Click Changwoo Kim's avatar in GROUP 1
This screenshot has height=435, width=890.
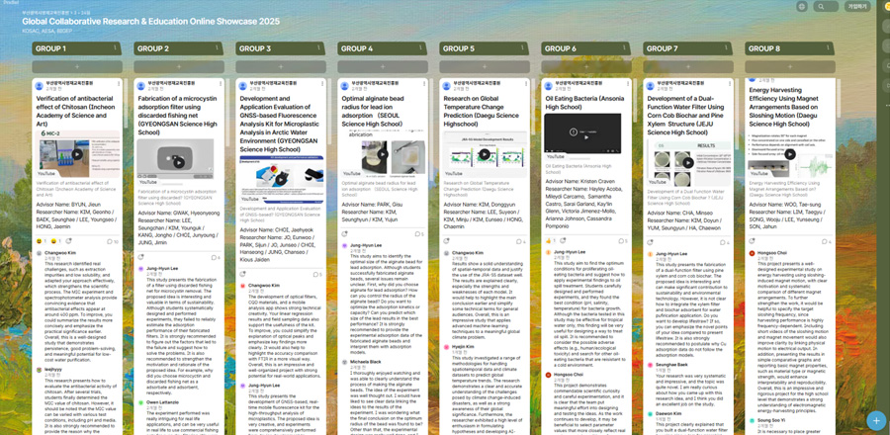tap(42, 254)
